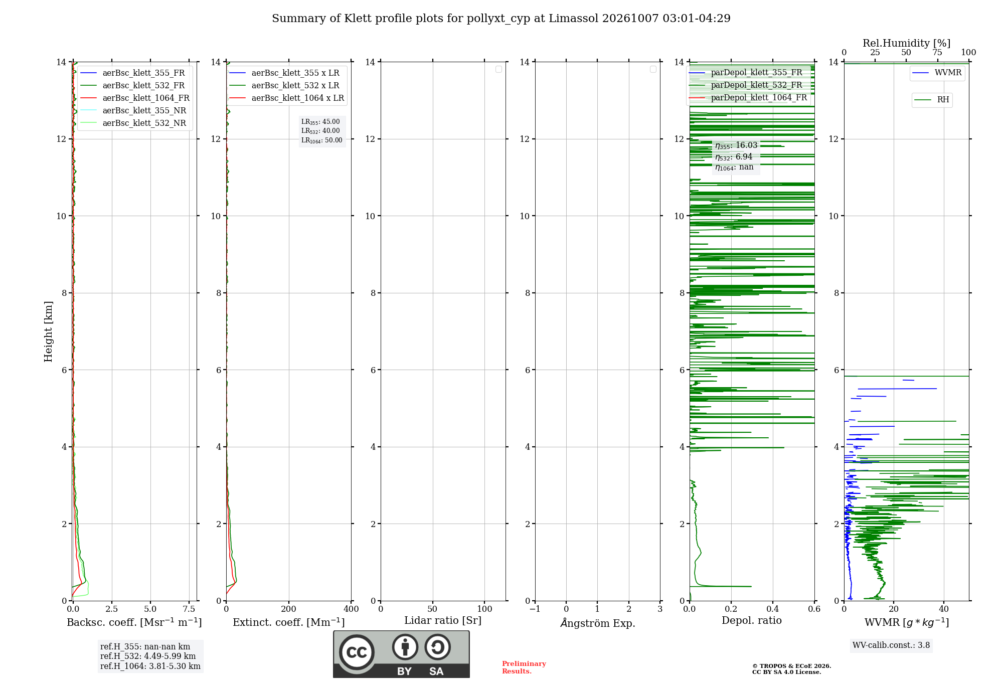Click the empty legend box in Lidar ratio panel

click(x=498, y=69)
